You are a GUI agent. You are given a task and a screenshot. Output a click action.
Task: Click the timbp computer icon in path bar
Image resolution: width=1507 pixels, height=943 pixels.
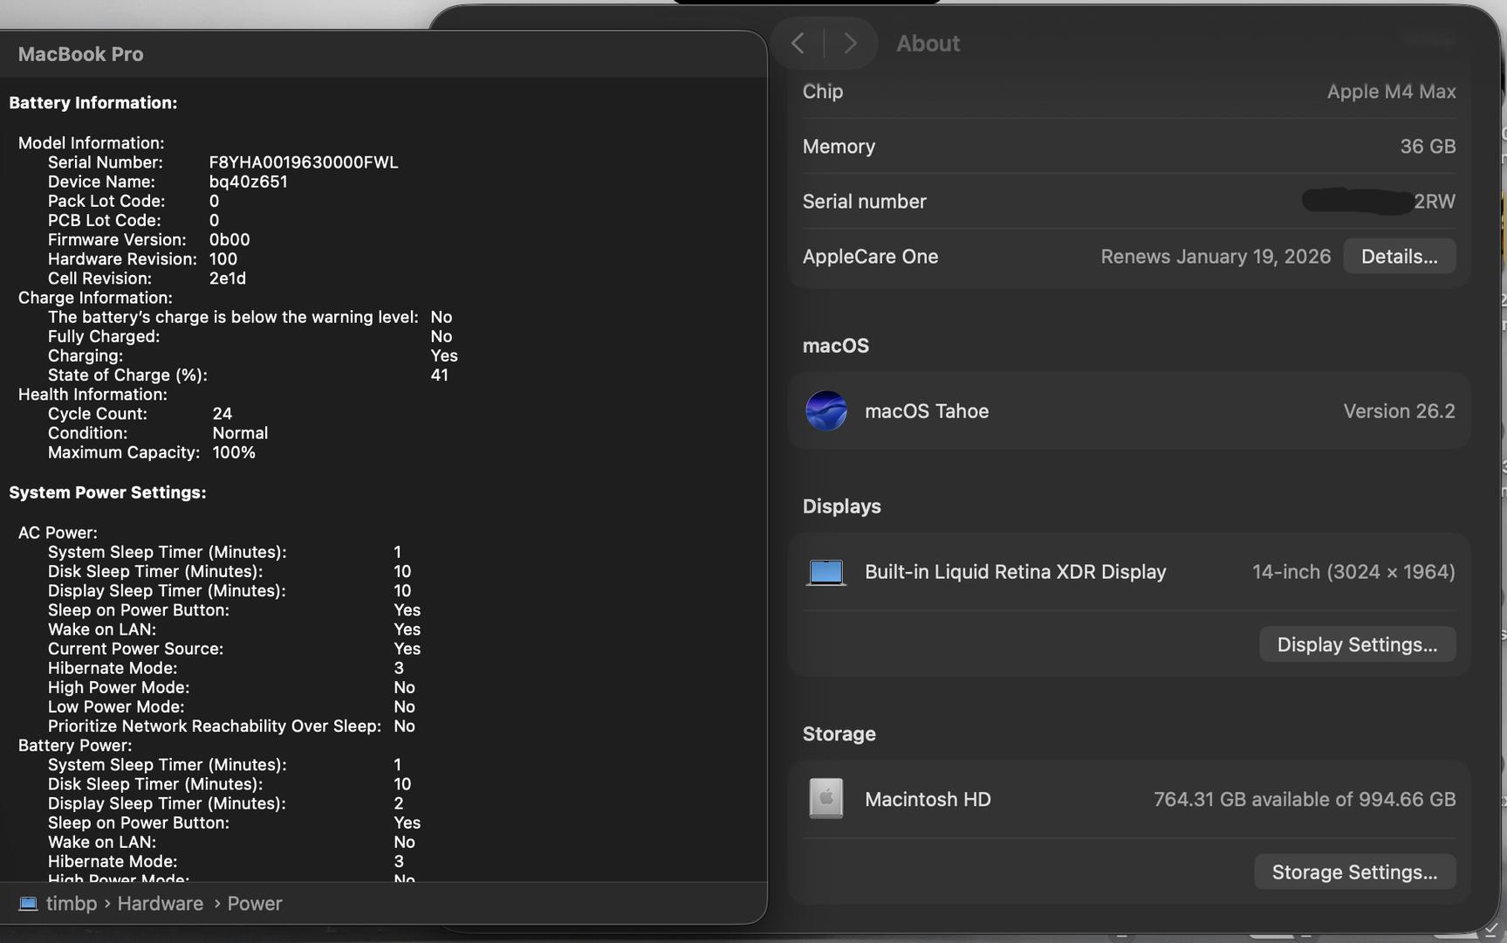[28, 904]
